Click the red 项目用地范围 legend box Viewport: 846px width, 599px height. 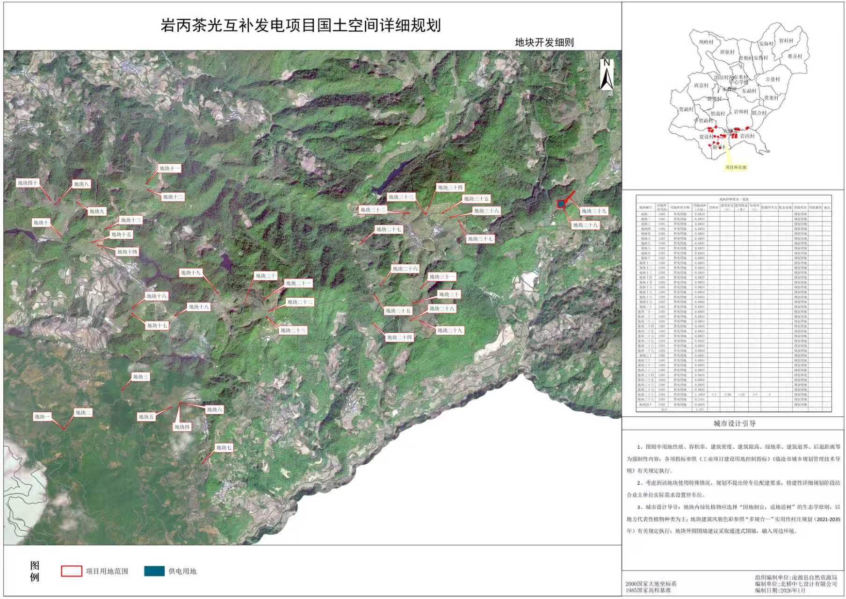tap(71, 571)
